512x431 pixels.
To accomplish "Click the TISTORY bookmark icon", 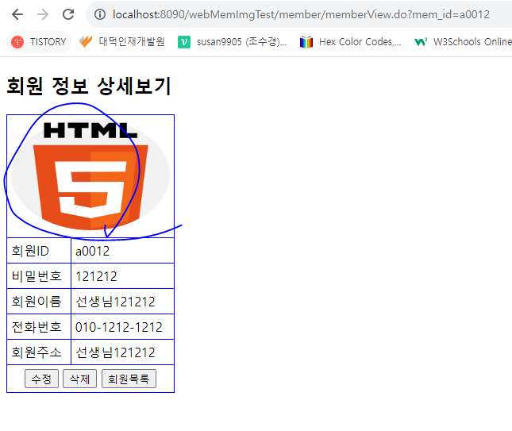I will coord(17,42).
